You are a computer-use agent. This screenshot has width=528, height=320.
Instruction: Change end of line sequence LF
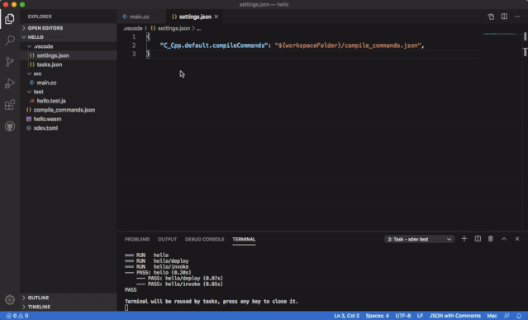(x=420, y=316)
